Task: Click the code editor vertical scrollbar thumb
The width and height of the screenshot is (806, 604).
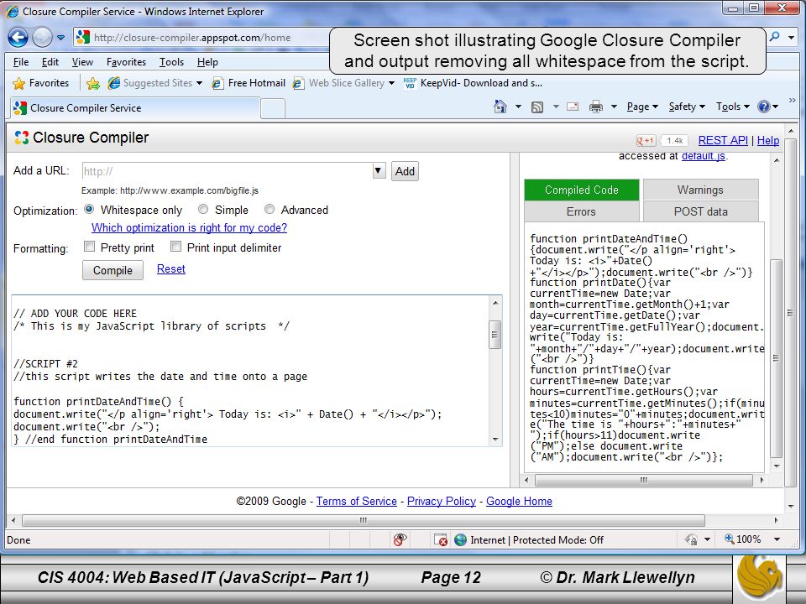Action: tap(495, 335)
